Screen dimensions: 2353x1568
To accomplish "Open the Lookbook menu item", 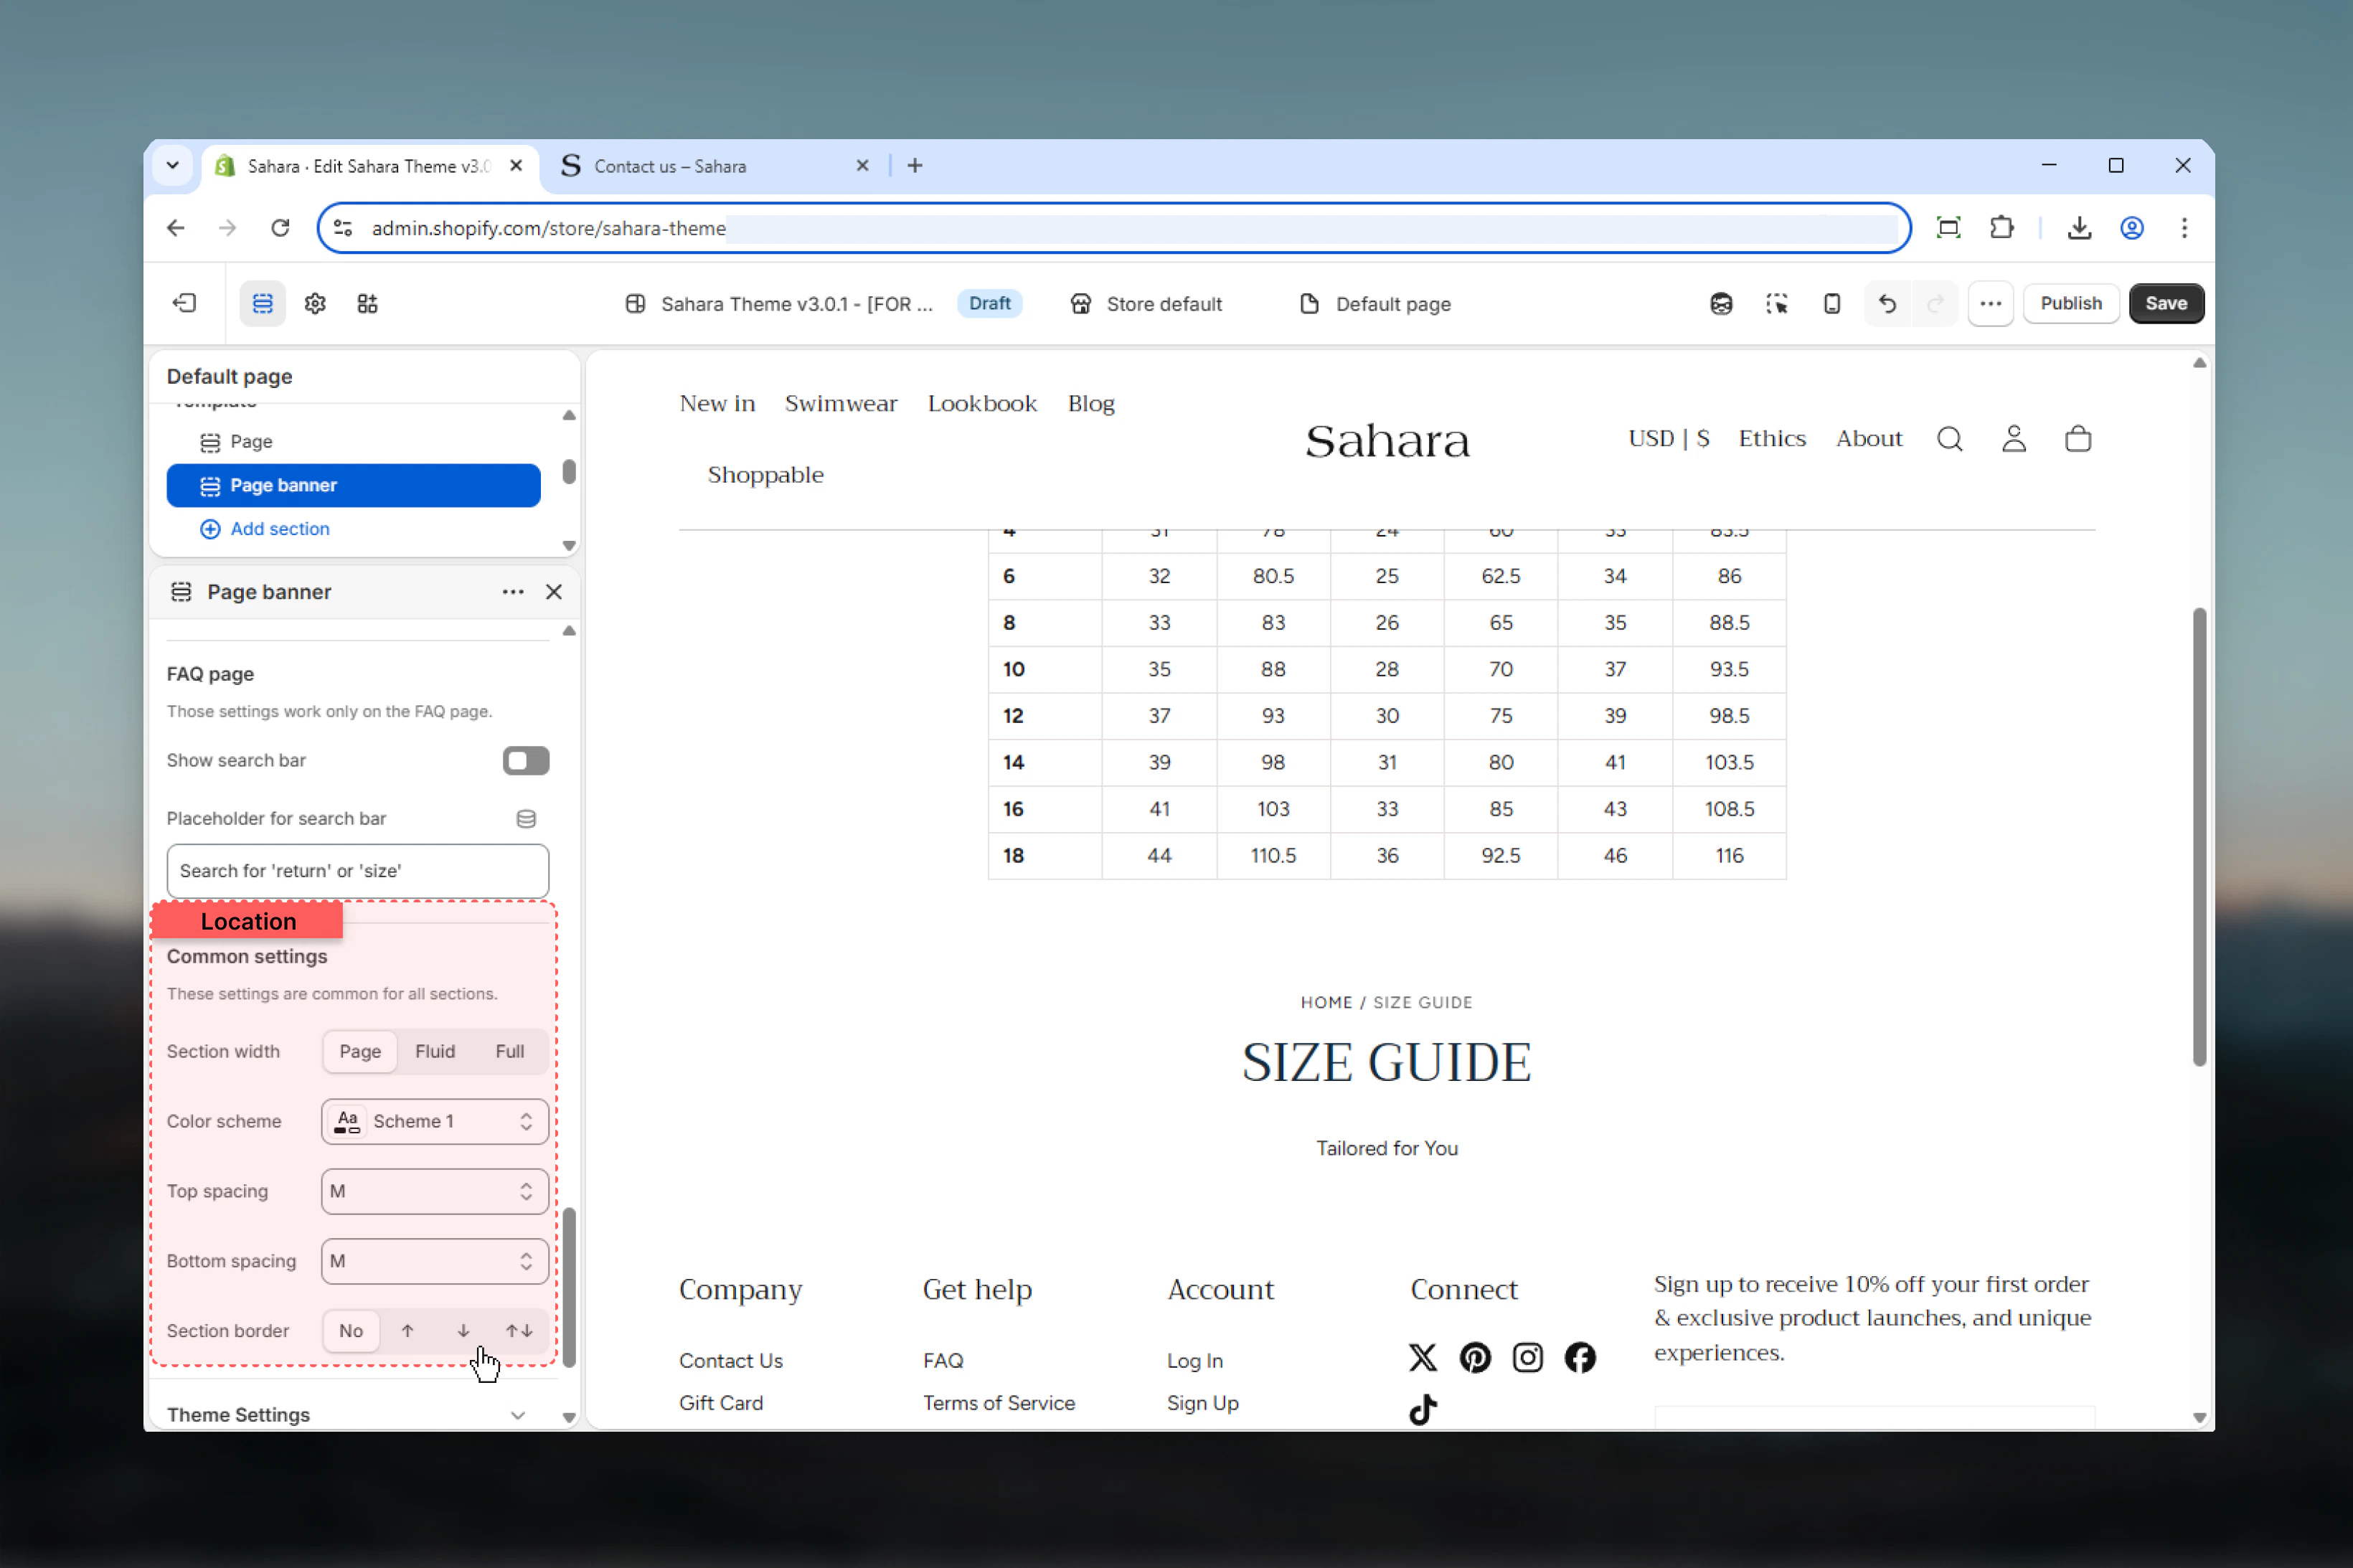I will pyautogui.click(x=982, y=404).
